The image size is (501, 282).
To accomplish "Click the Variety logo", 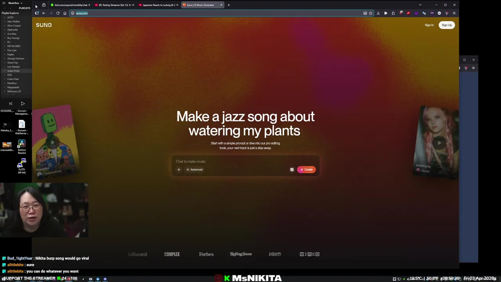I will tap(275, 254).
